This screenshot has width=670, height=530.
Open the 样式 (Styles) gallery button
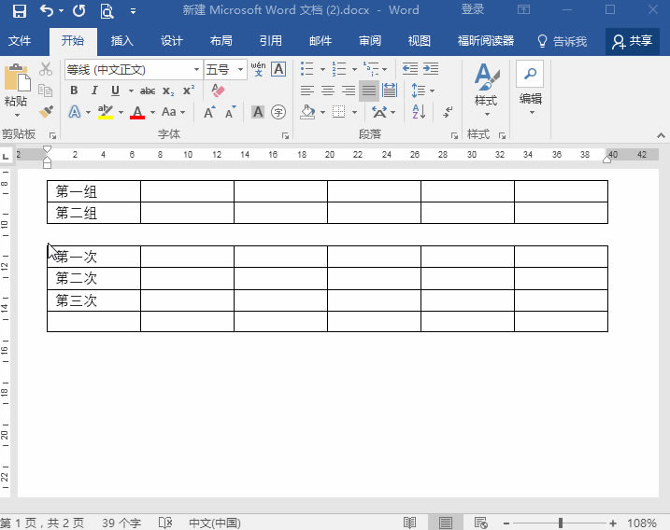tap(486, 90)
